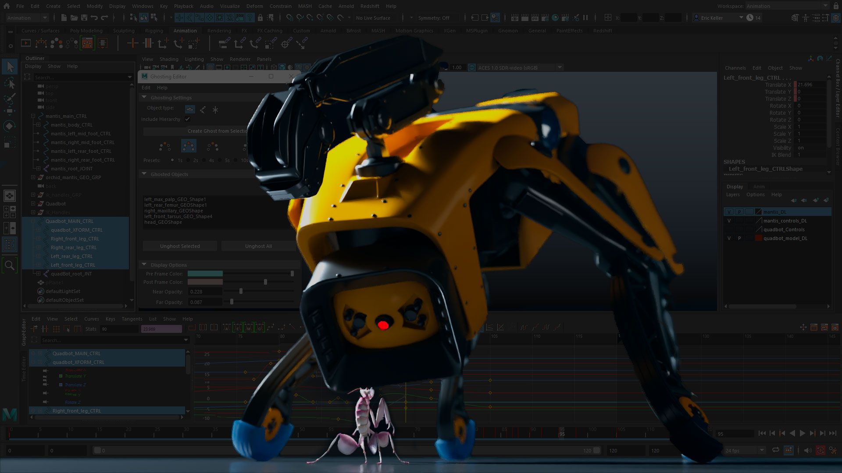
Task: Click the Unghost All button
Action: 258,246
